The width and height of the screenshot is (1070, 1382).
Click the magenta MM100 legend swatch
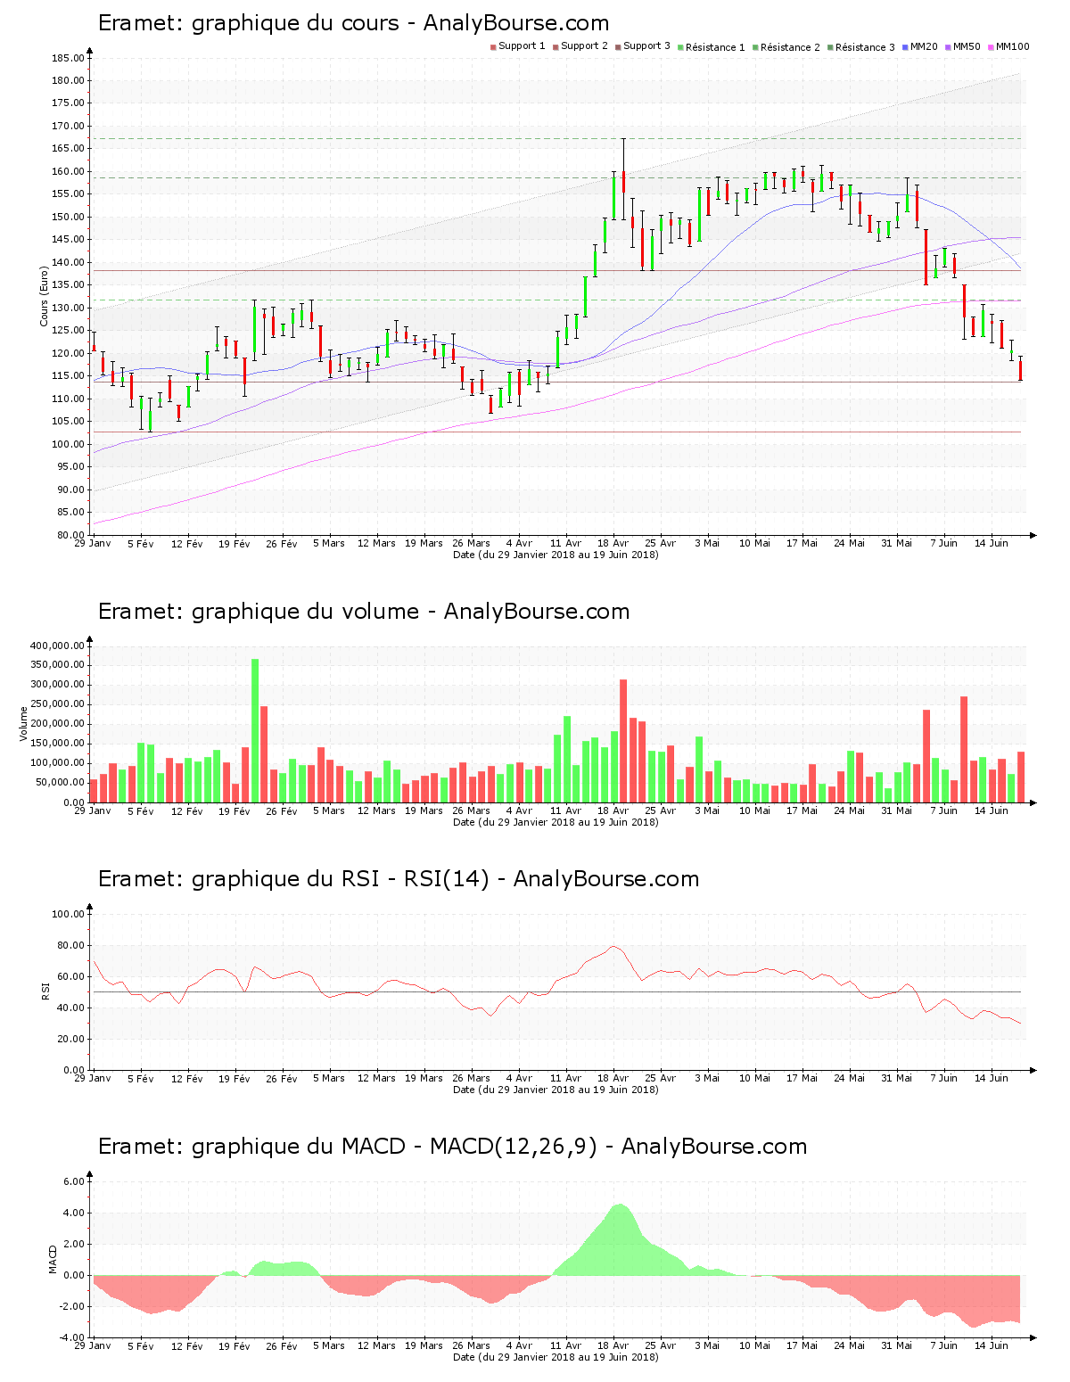(x=992, y=46)
